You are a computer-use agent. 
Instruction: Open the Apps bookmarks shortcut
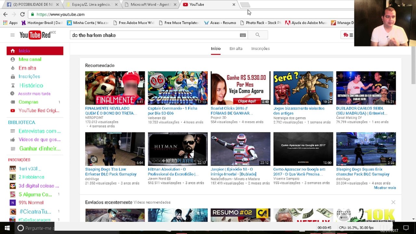pos(10,23)
